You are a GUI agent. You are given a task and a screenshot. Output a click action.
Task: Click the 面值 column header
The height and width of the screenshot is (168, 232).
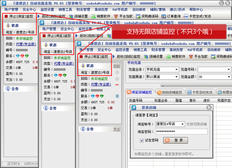tap(181, 100)
